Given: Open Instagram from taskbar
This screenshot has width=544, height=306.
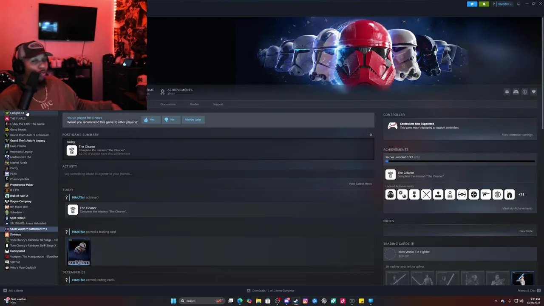Looking at the screenshot, I should coord(305,301).
